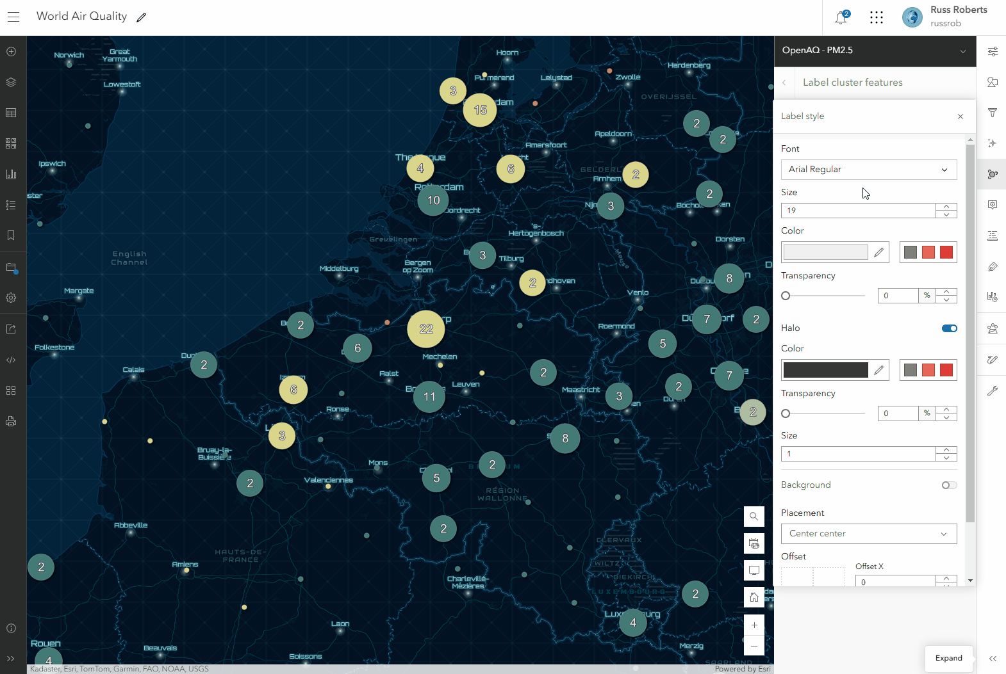Open the Bookmarks icon in left toolbar
This screenshot has height=674, width=1006.
[x=11, y=236]
